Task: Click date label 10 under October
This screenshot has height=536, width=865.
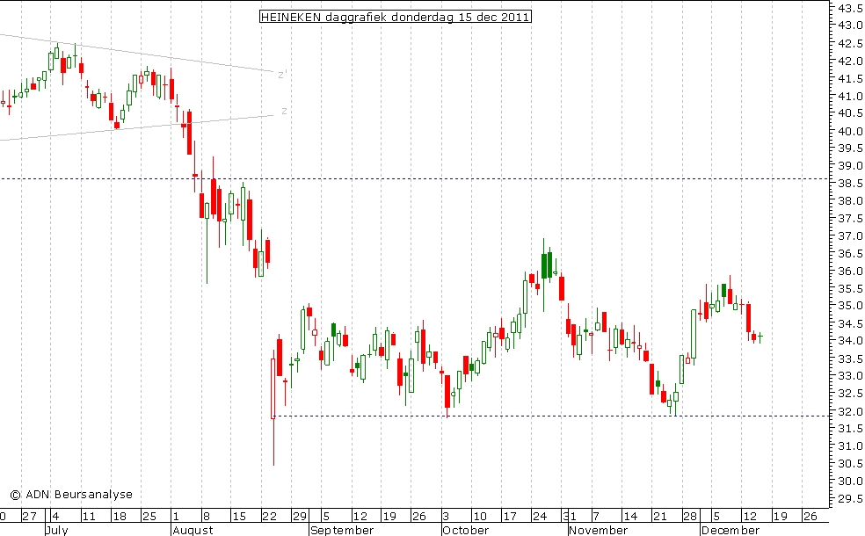Action: [480, 517]
